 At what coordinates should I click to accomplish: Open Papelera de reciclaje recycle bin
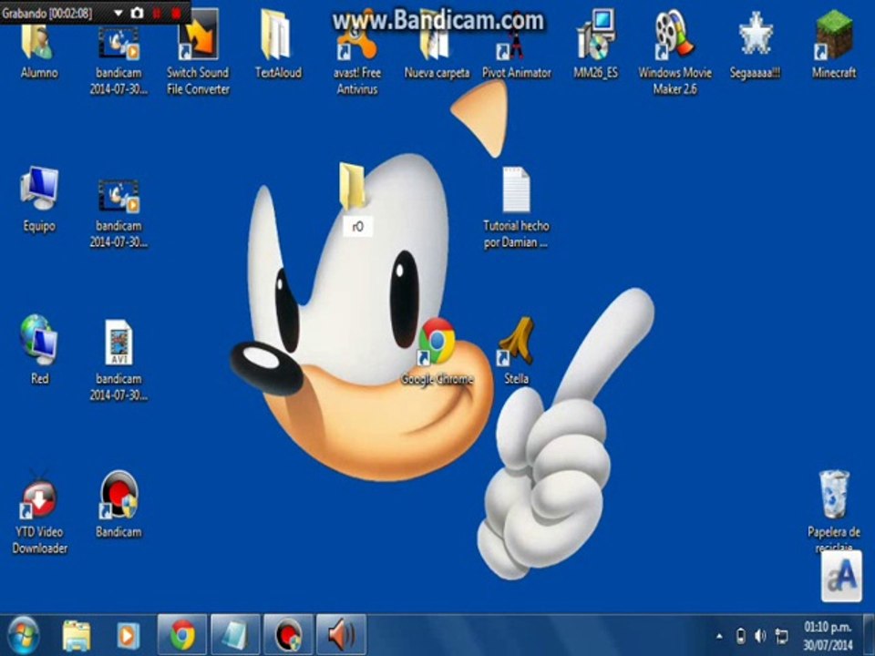[834, 510]
